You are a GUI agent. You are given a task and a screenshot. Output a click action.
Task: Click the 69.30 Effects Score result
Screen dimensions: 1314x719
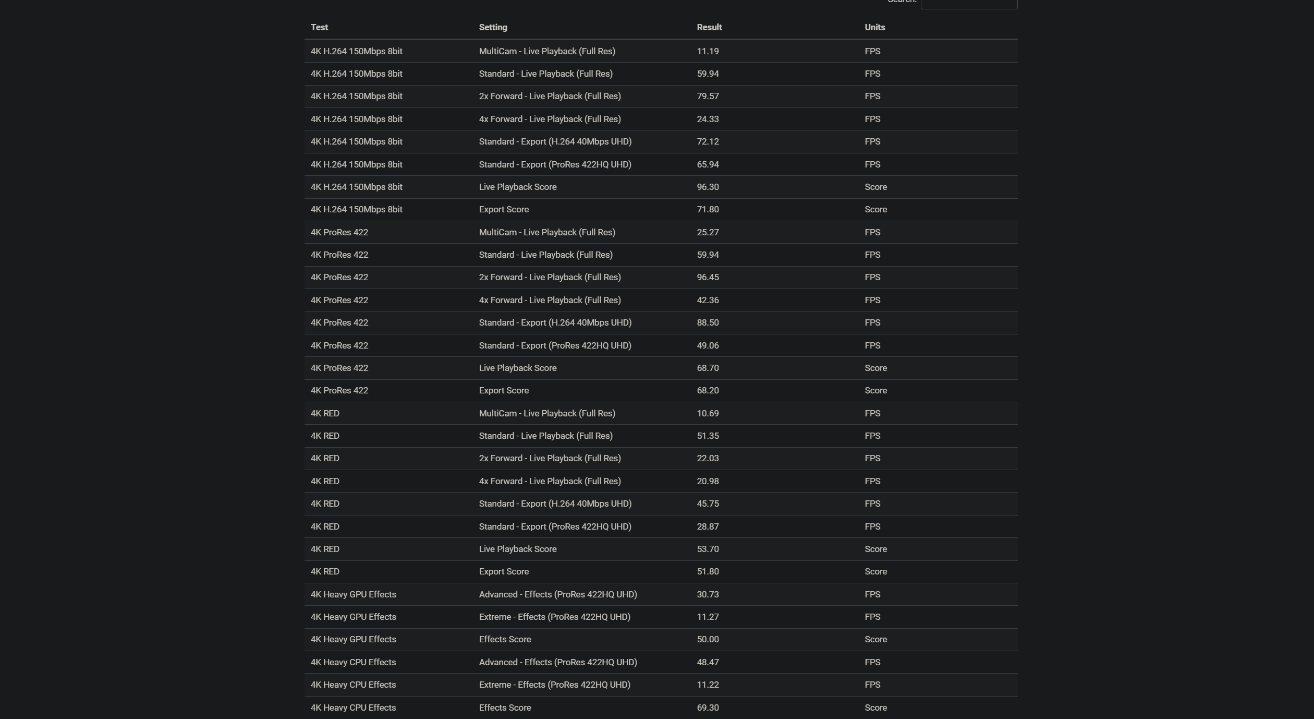tap(708, 708)
